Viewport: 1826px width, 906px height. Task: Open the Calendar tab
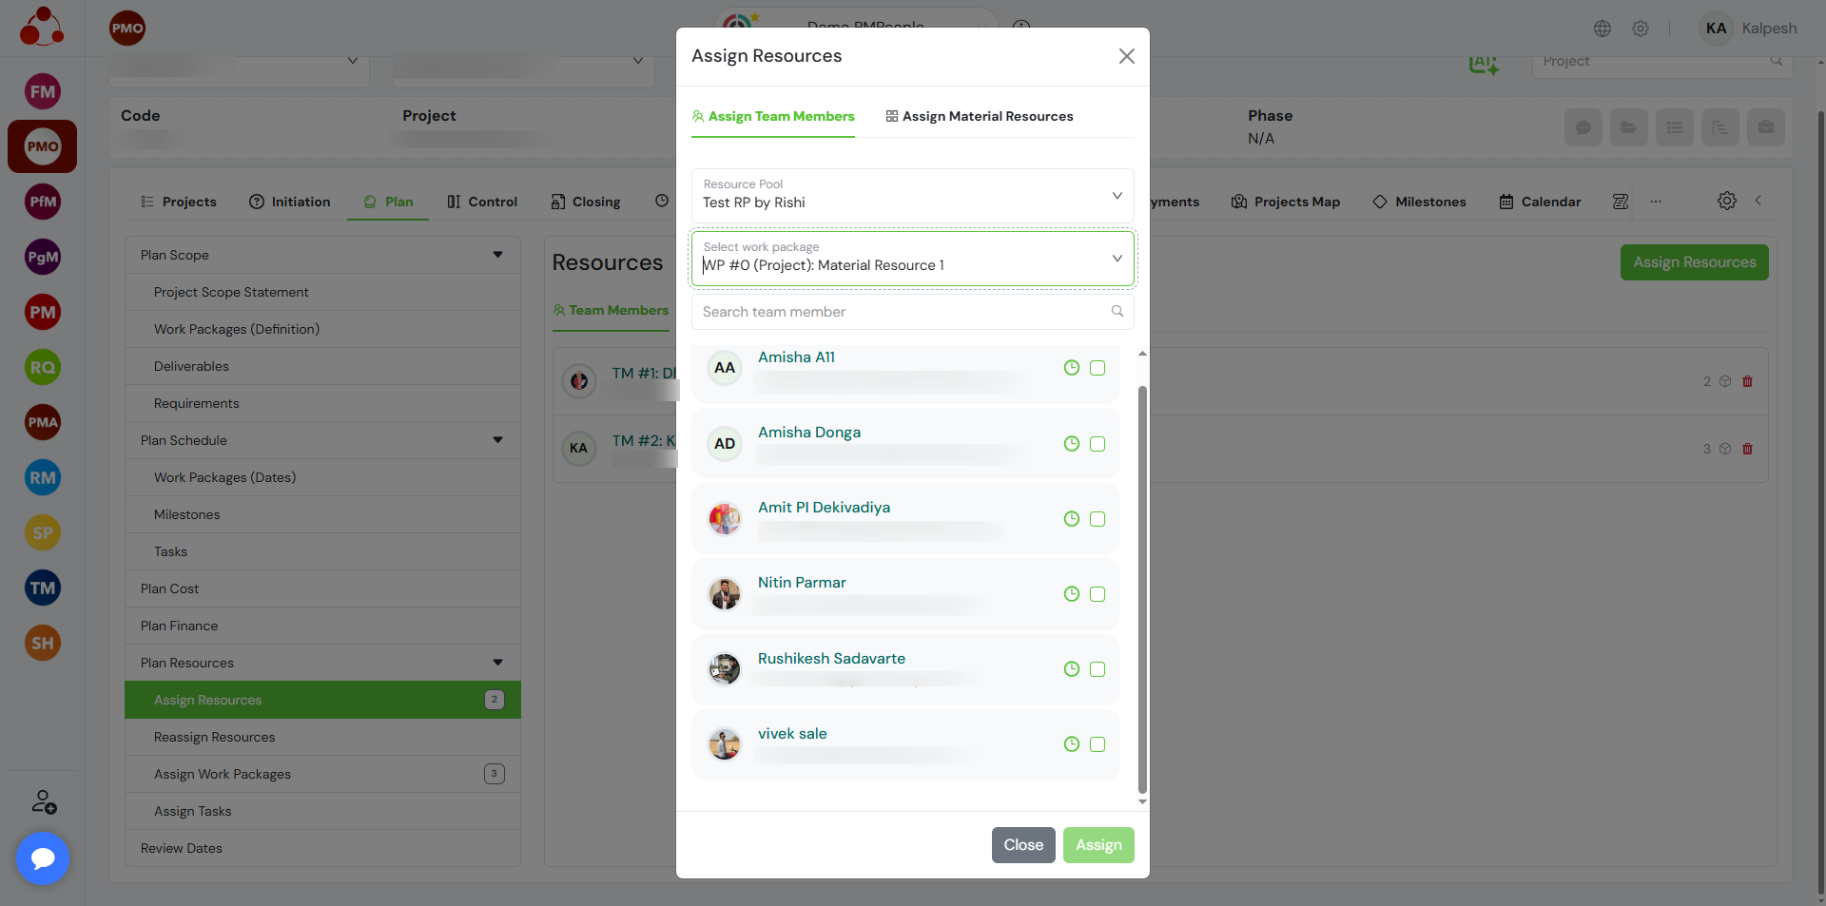click(x=1541, y=202)
